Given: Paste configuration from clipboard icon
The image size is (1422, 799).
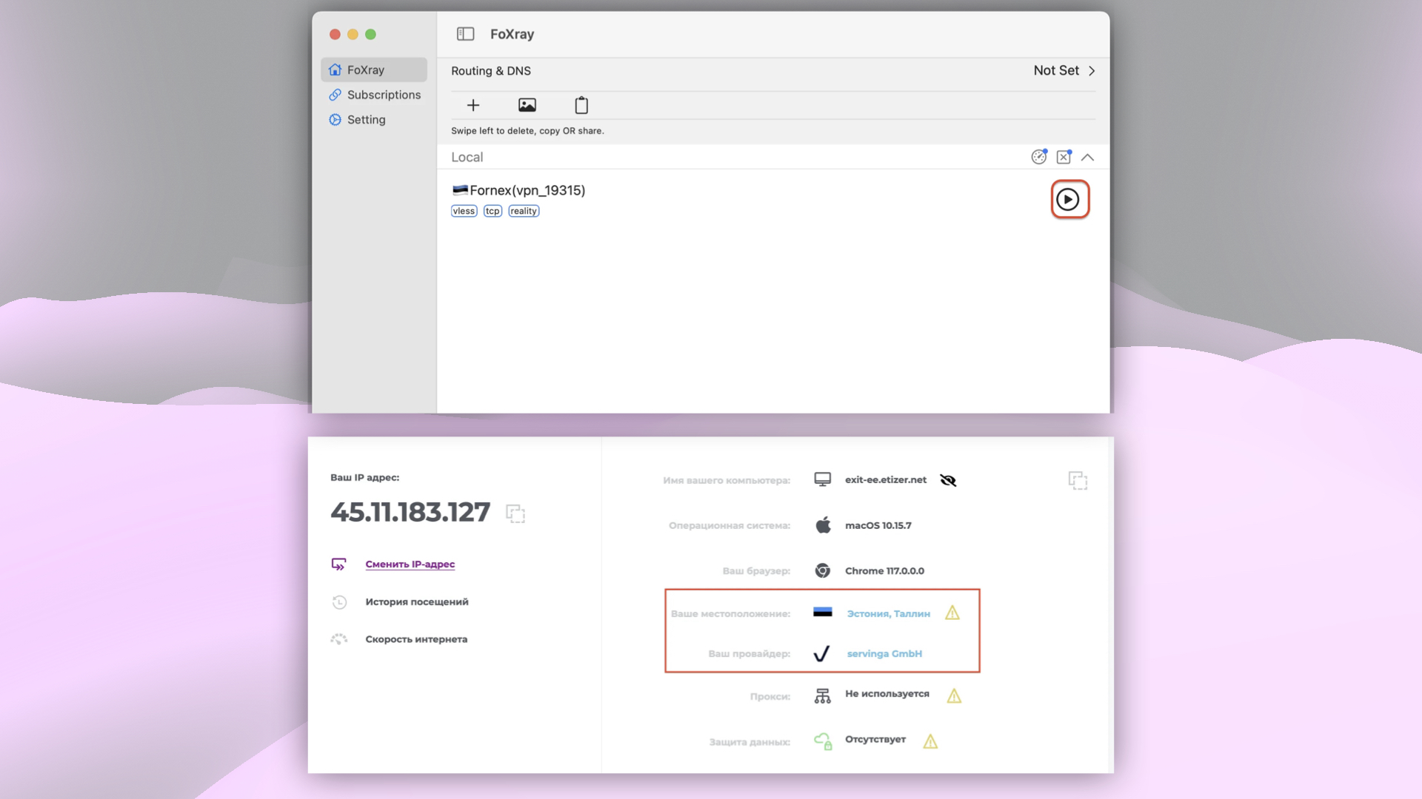Looking at the screenshot, I should (x=581, y=105).
